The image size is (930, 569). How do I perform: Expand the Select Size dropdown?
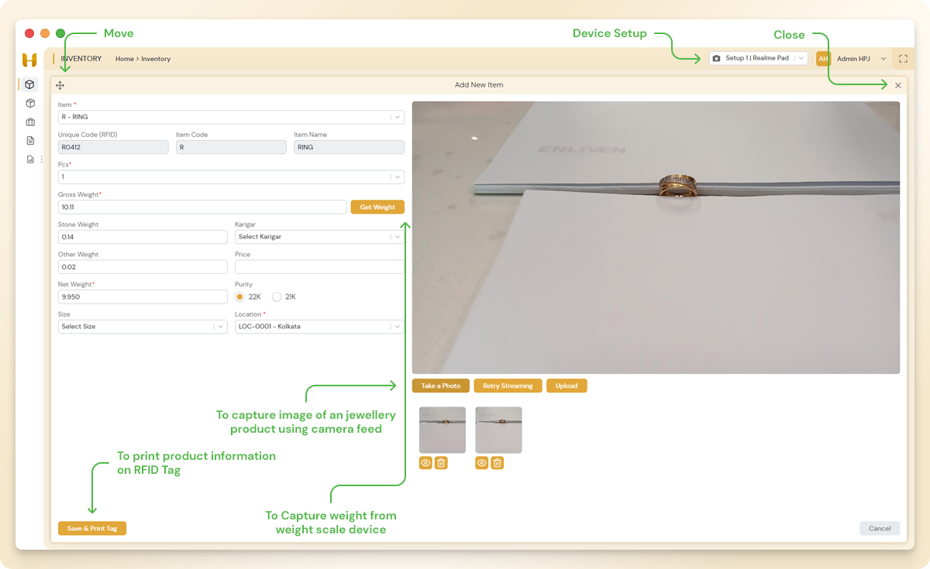point(142,326)
